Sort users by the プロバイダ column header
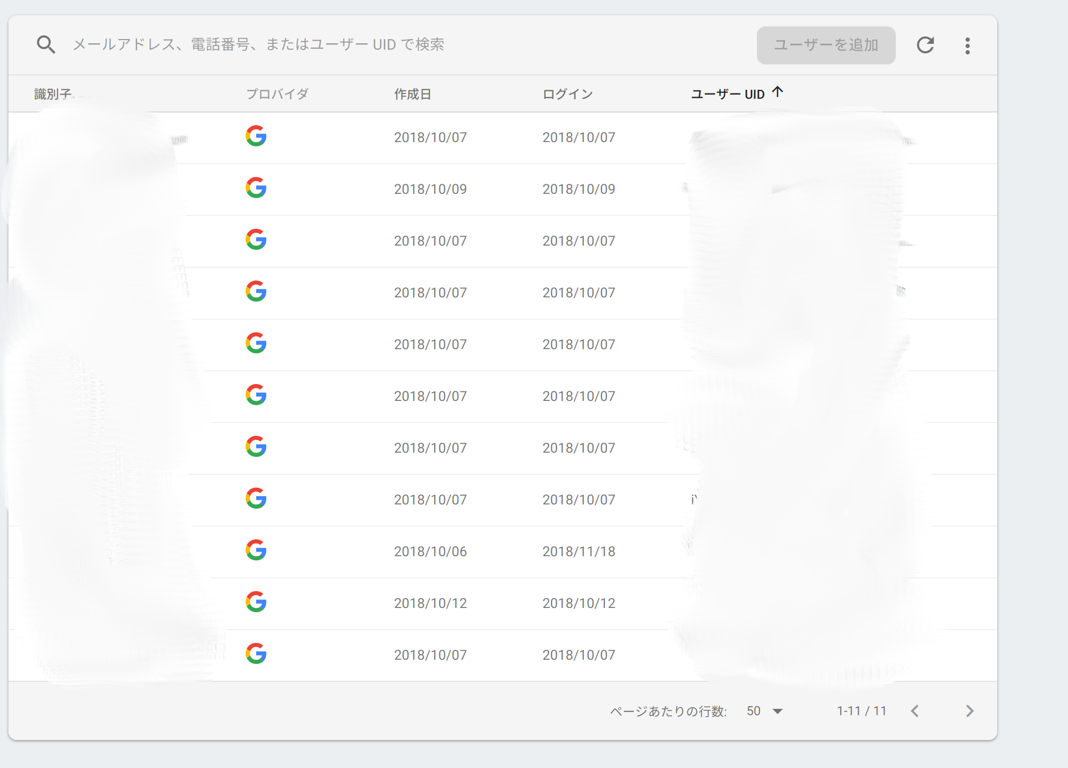 tap(278, 93)
